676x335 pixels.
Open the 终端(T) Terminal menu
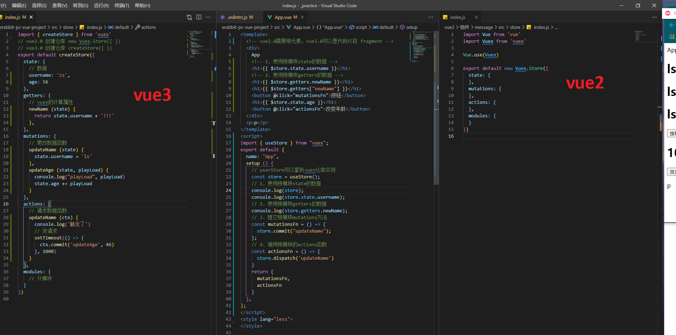tap(121, 5)
